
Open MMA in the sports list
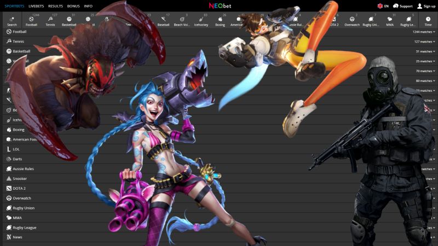(x=14, y=218)
